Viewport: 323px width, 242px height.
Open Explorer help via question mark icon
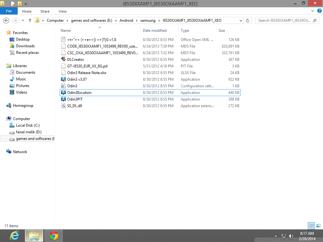320,11
